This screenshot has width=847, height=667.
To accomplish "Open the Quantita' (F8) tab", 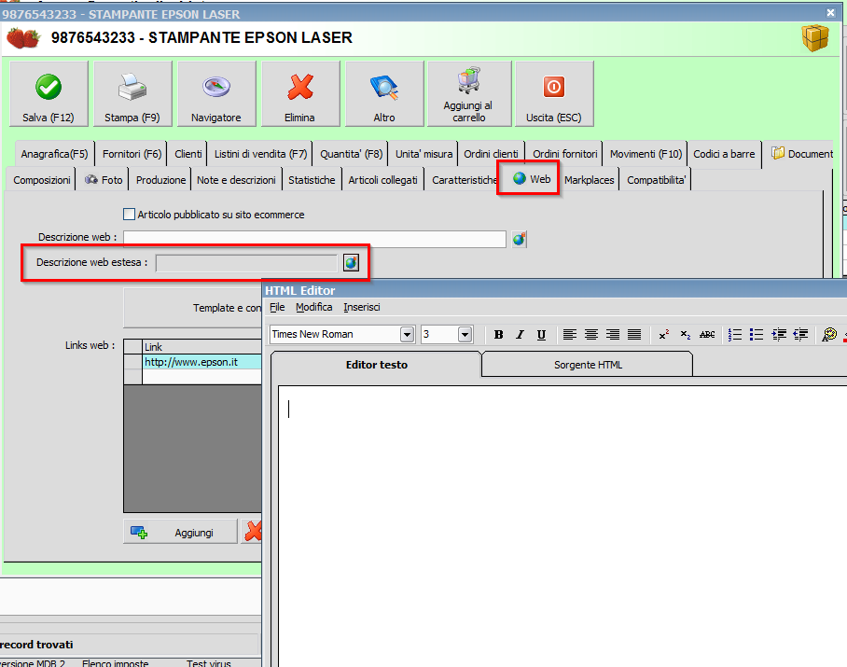I will [x=351, y=154].
